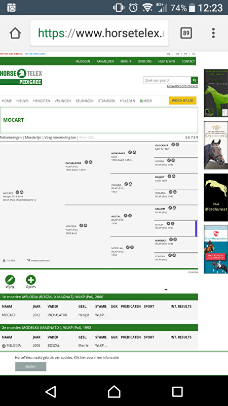Tap the Geavanceerd zoeken link
Viewport: 228px width, 406px height.
coord(182,86)
